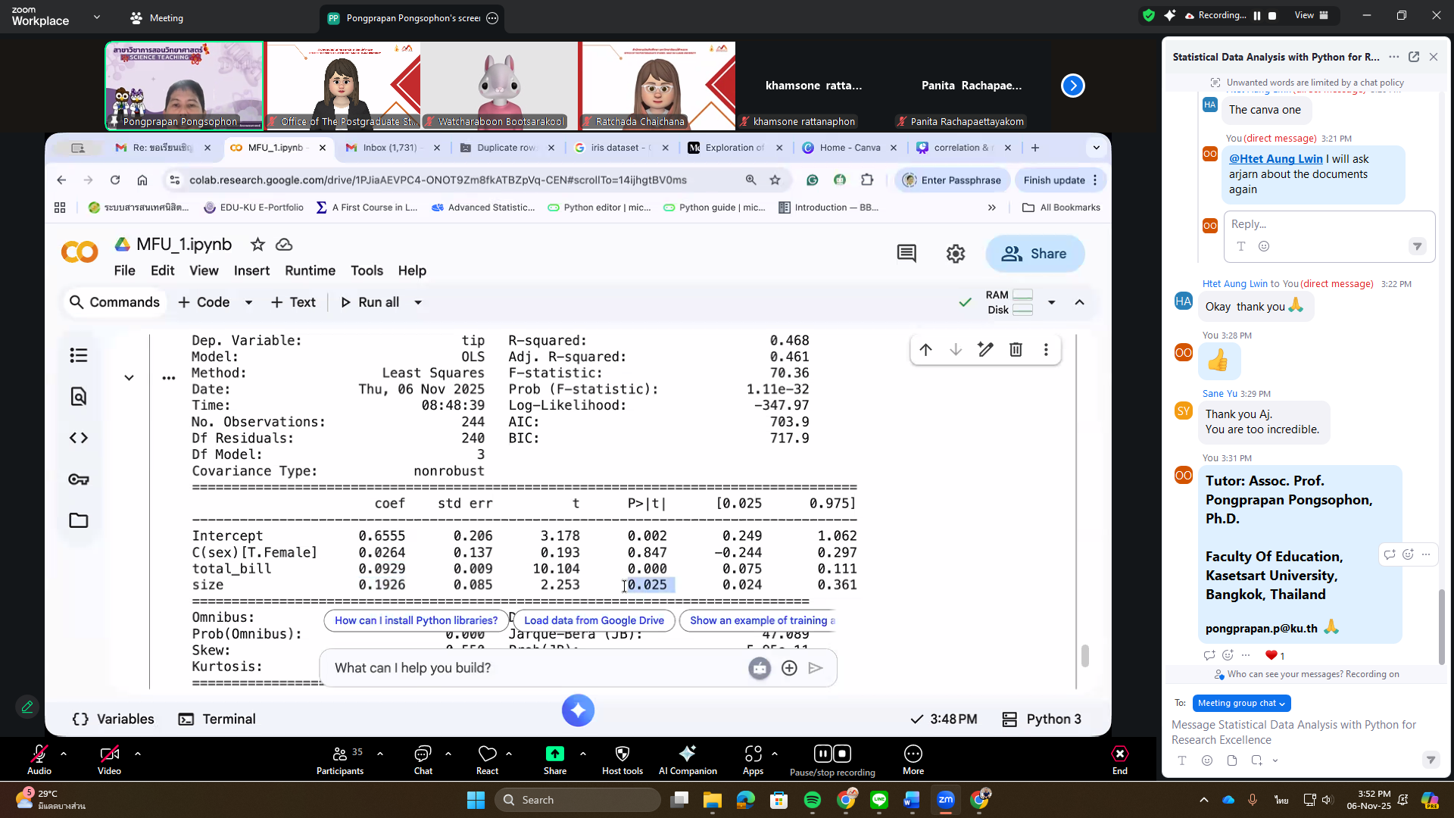Open the Runtime menu

pyautogui.click(x=310, y=270)
